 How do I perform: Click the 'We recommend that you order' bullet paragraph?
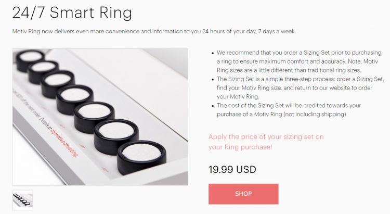click(x=298, y=61)
